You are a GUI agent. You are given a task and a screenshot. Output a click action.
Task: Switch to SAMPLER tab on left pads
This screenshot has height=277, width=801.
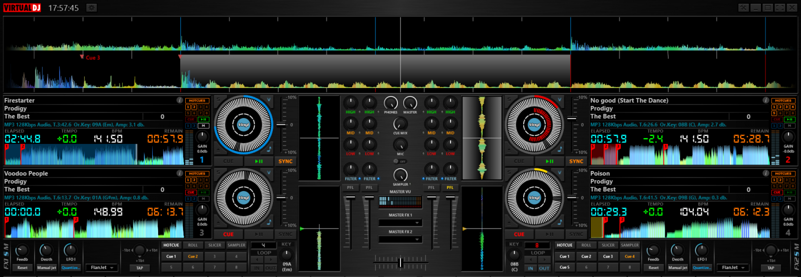(236, 245)
